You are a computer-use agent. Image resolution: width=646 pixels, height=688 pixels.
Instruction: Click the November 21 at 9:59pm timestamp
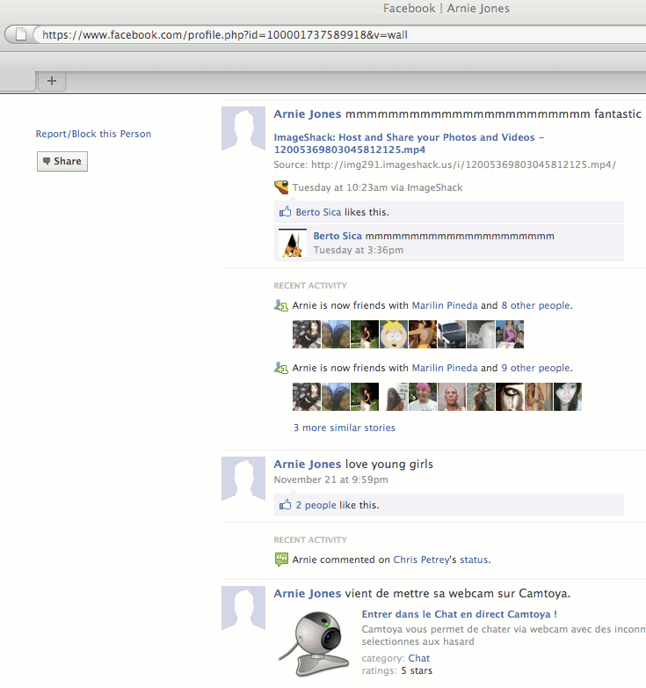pos(330,480)
